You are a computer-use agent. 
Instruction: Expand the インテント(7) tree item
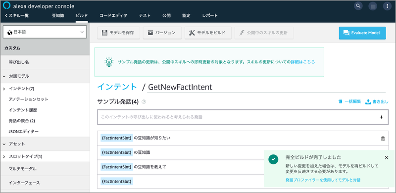[4, 89]
